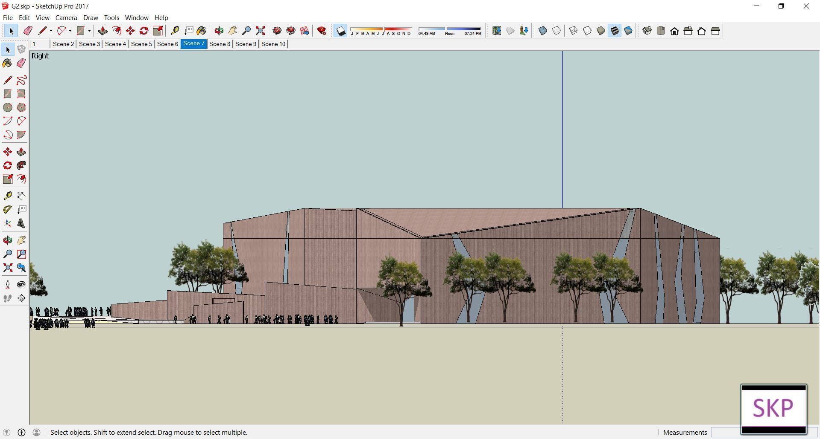Select the Tape Measure tool in top toolbar
Image resolution: width=820 pixels, height=439 pixels.
pyautogui.click(x=175, y=31)
